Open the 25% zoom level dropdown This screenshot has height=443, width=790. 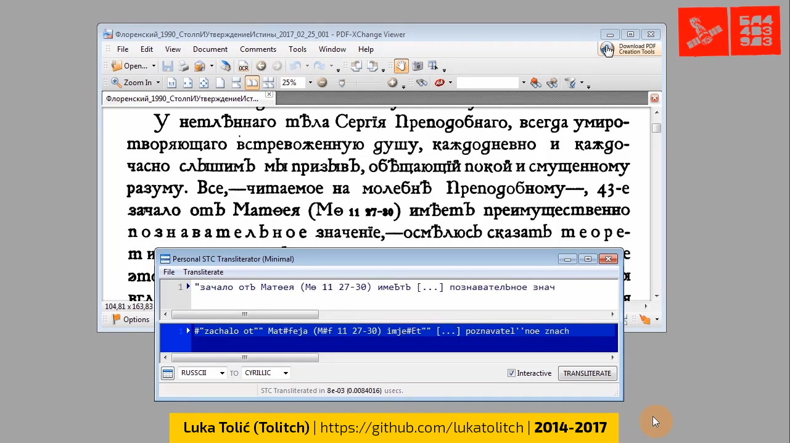310,83
